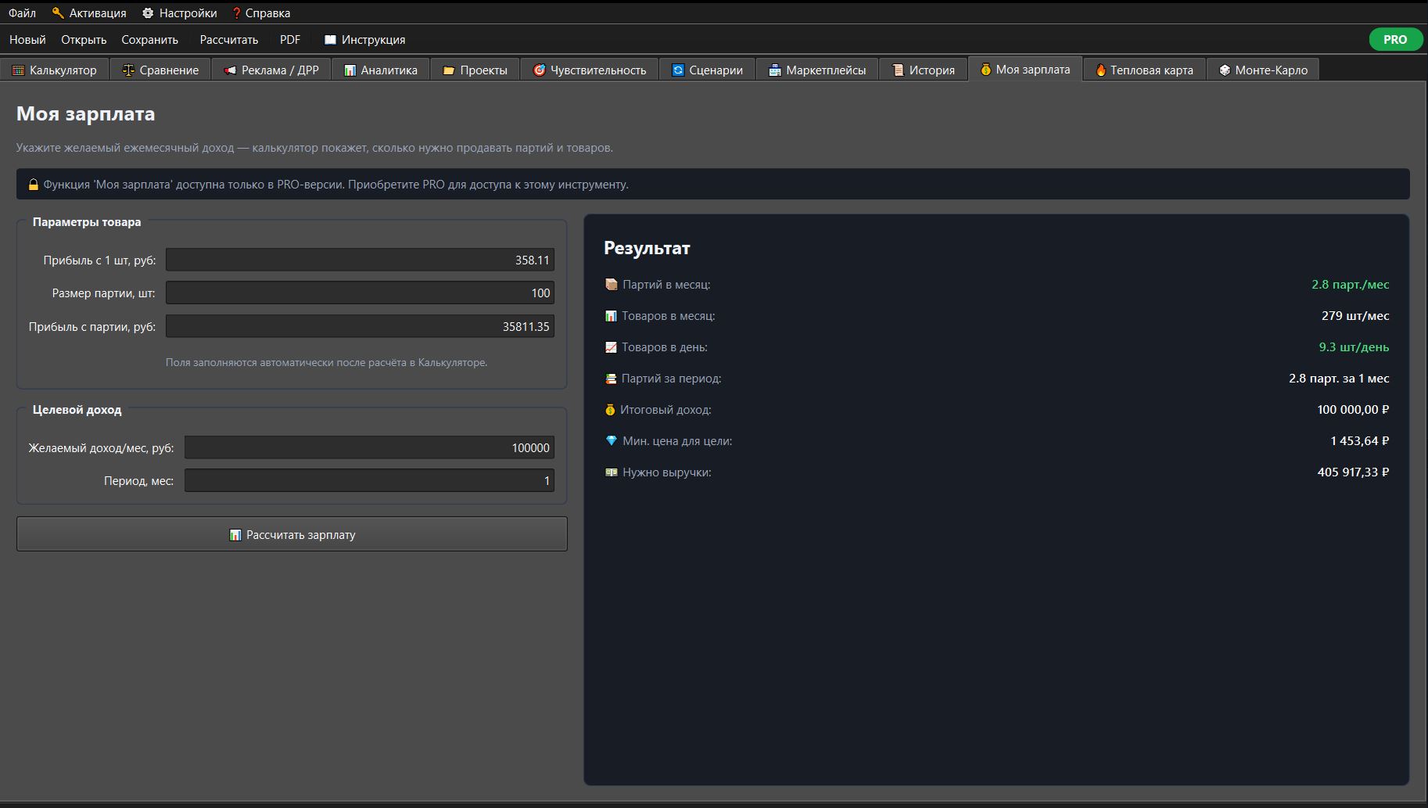Click the question mark icon by Справка

click(236, 13)
